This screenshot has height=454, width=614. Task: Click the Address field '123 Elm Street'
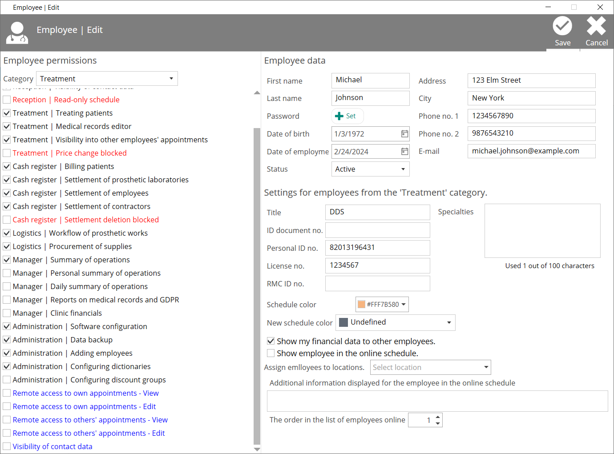tap(531, 80)
